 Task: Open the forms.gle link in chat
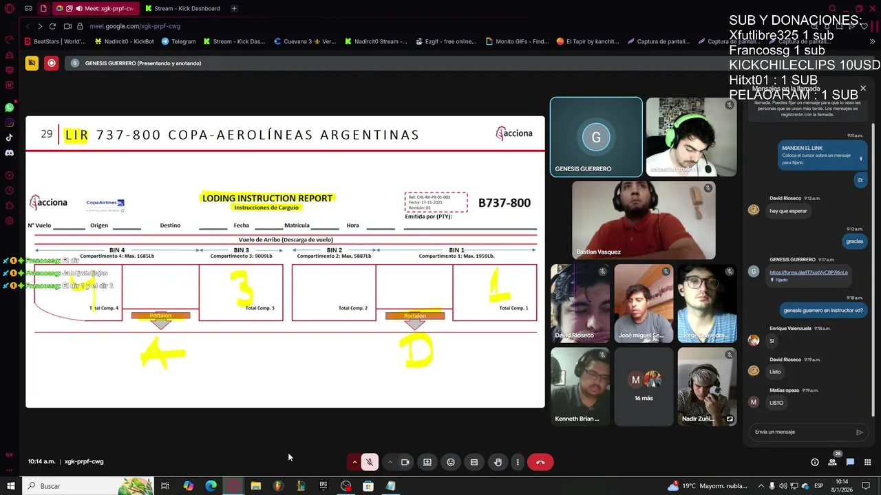click(808, 272)
